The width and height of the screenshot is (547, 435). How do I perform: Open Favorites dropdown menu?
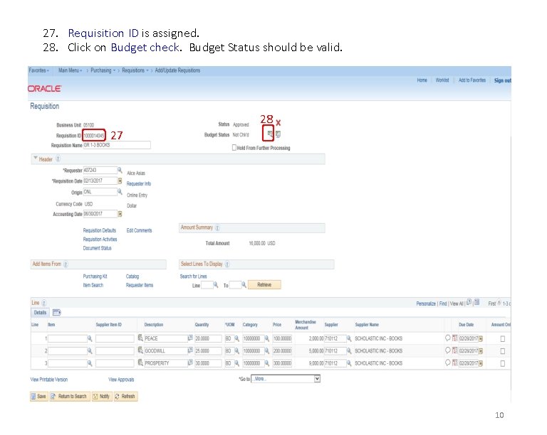coord(39,70)
